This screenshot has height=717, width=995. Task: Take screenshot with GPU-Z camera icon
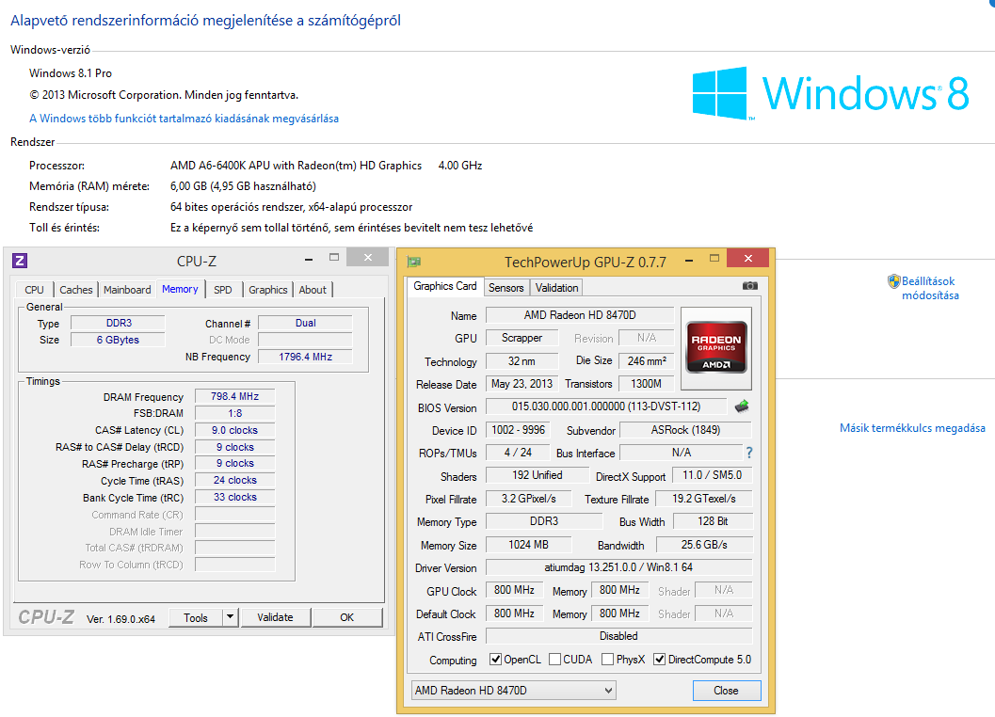coord(749,286)
